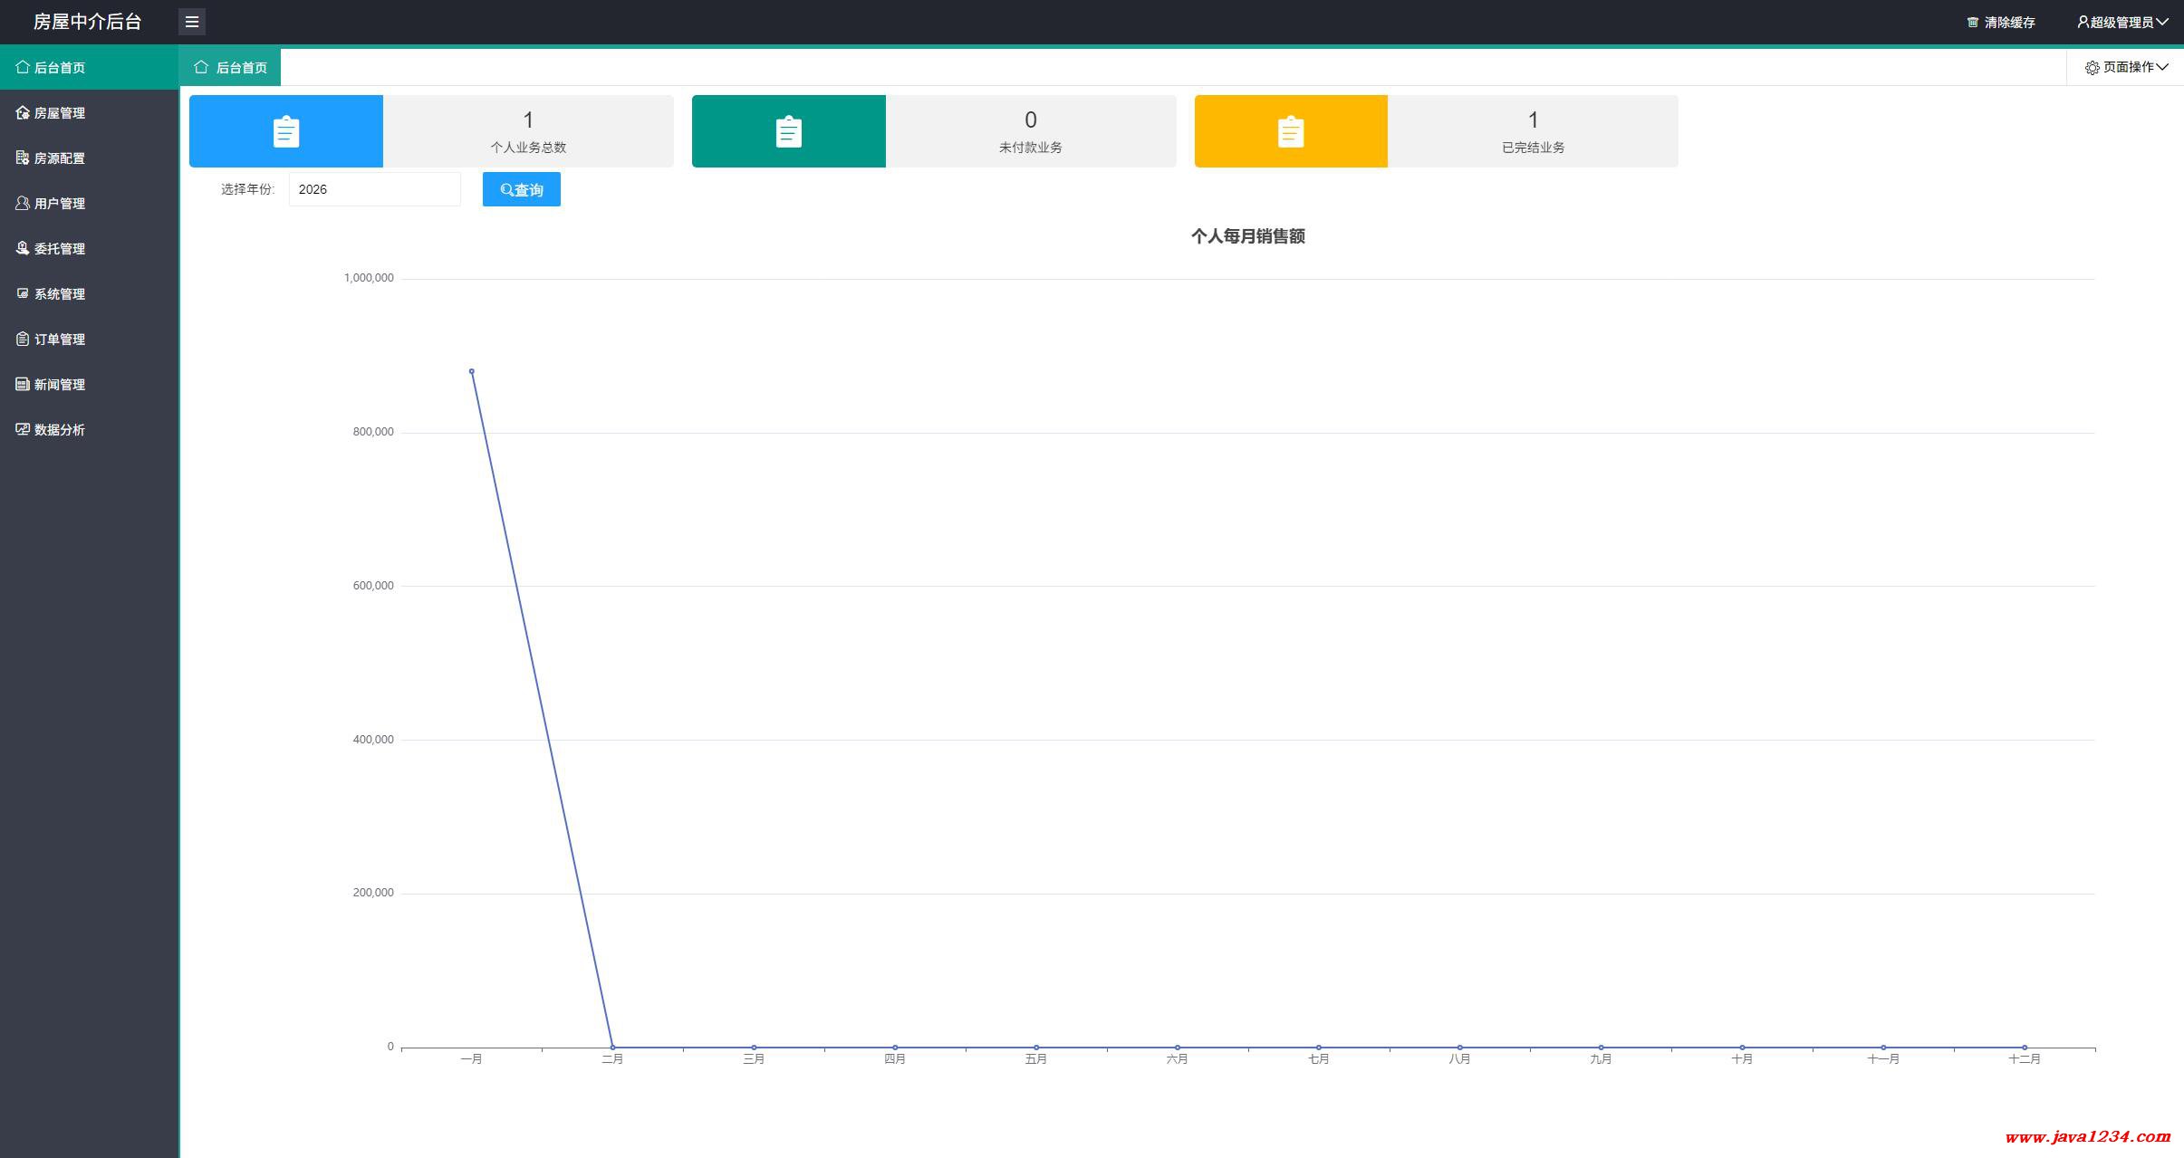This screenshot has height=1158, width=2184.
Task: Expand the 超级管理员 user dropdown
Action: tap(2121, 23)
